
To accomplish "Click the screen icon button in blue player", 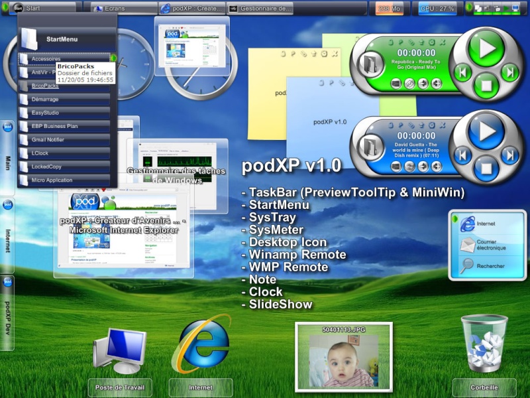I will pyautogui.click(x=396, y=166).
